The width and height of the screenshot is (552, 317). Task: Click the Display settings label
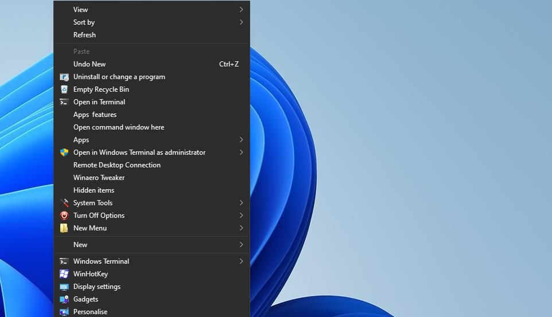pyautogui.click(x=97, y=287)
